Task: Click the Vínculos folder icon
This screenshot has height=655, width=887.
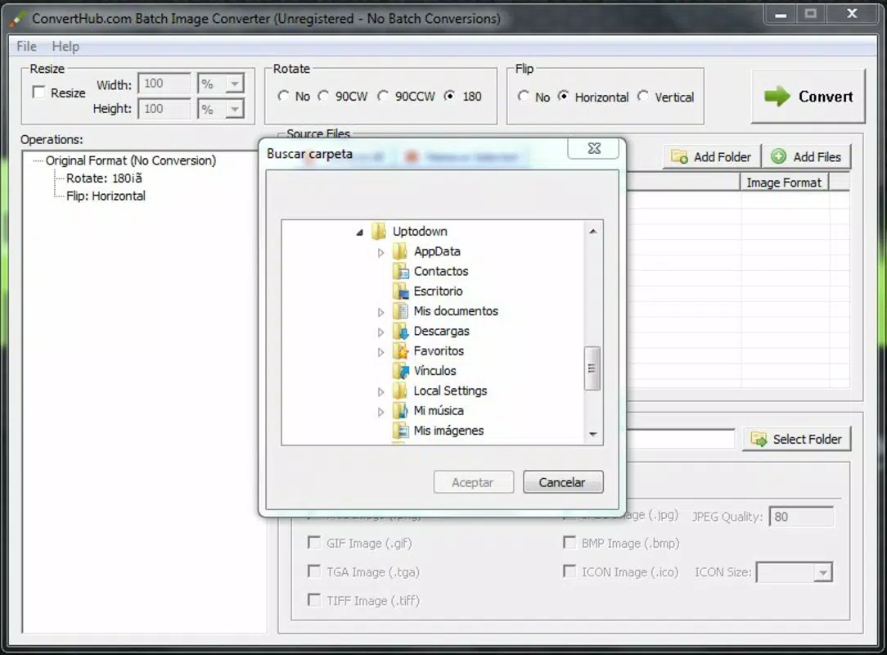Action: point(400,371)
